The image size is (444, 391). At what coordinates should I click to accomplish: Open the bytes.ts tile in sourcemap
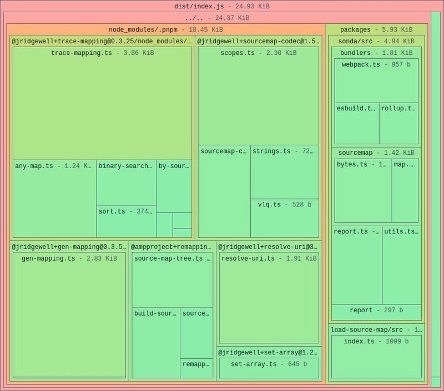tap(362, 191)
